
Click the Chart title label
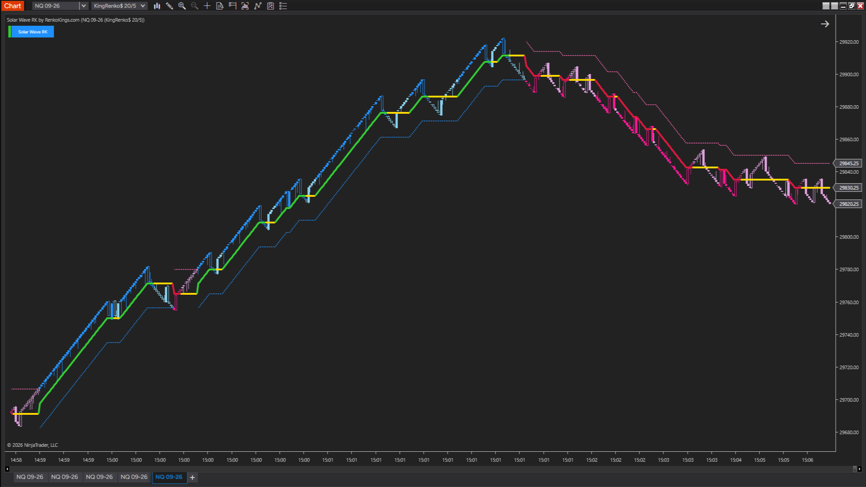(13, 6)
